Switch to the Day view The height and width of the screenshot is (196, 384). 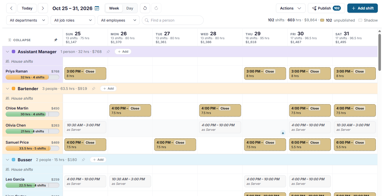click(130, 8)
